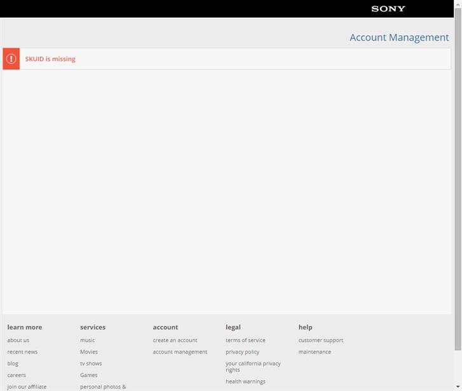The height and width of the screenshot is (391, 462).
Task: Click the scrollbar down arrow
Action: tap(458, 387)
